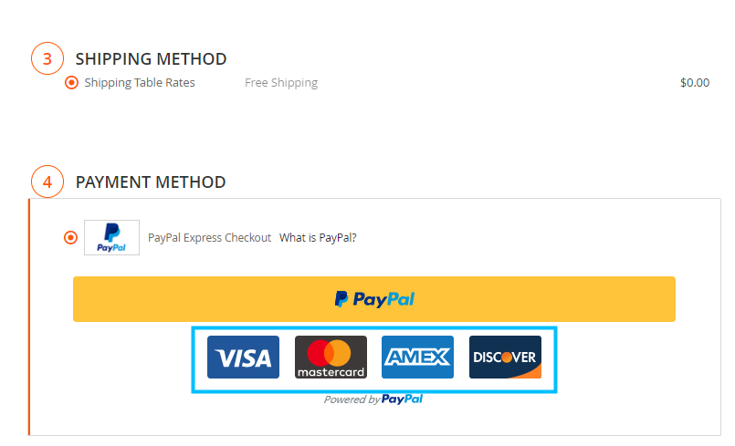Click the Payment Method heading
Viewport: 735px width, 446px height.
tap(151, 182)
